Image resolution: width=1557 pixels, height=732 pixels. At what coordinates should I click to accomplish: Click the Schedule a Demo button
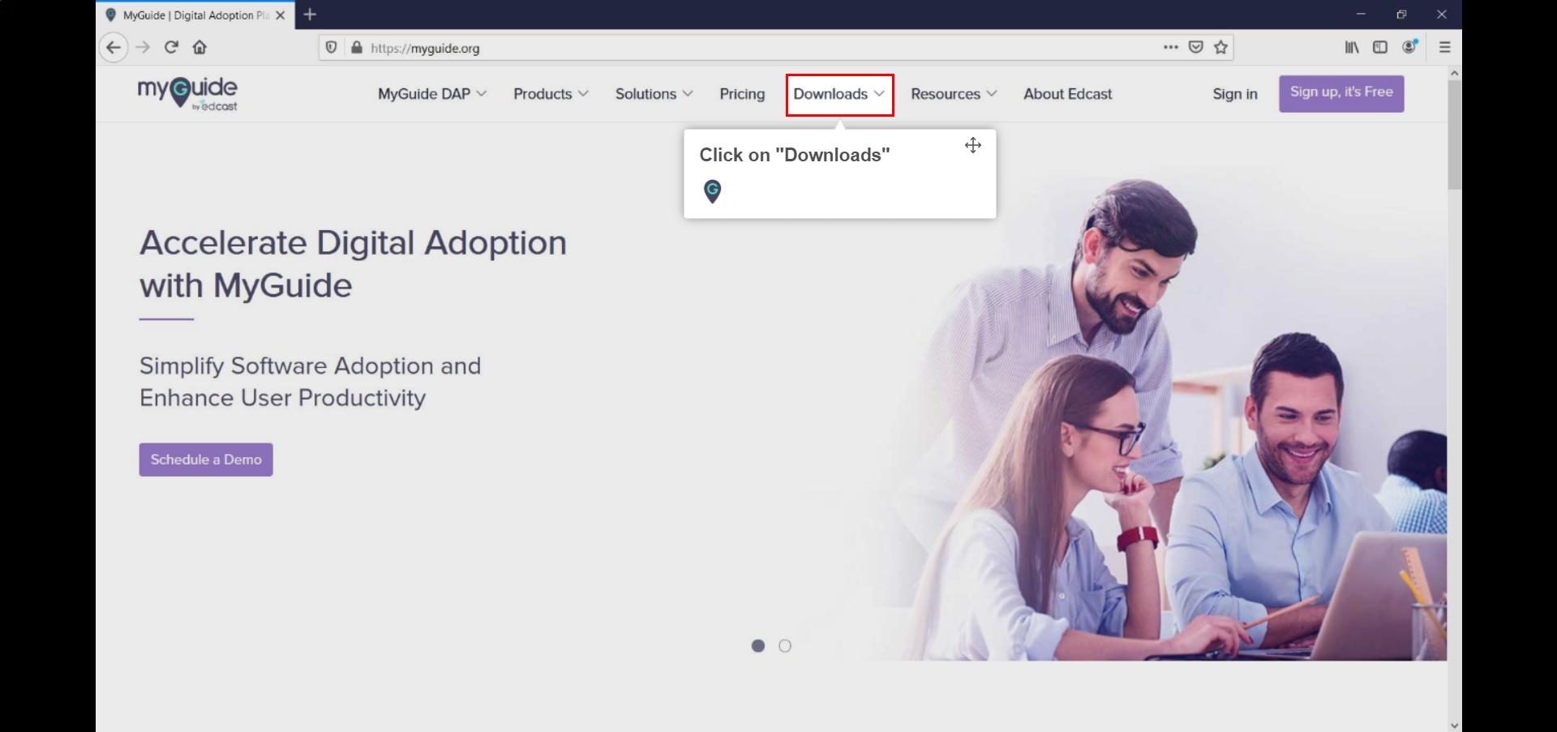click(x=206, y=460)
